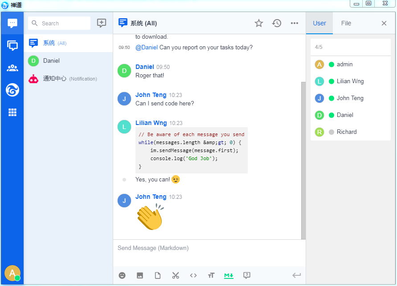Open the emoji picker in message toolbar
Viewport: 397px width, 286px height.
122,275
